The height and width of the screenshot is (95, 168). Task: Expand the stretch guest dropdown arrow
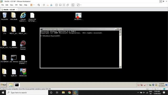point(81,5)
